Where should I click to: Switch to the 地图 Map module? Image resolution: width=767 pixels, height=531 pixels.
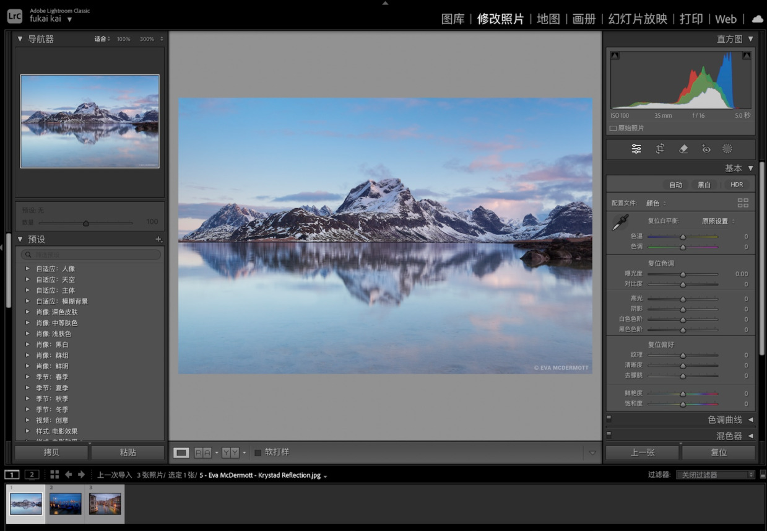(548, 19)
